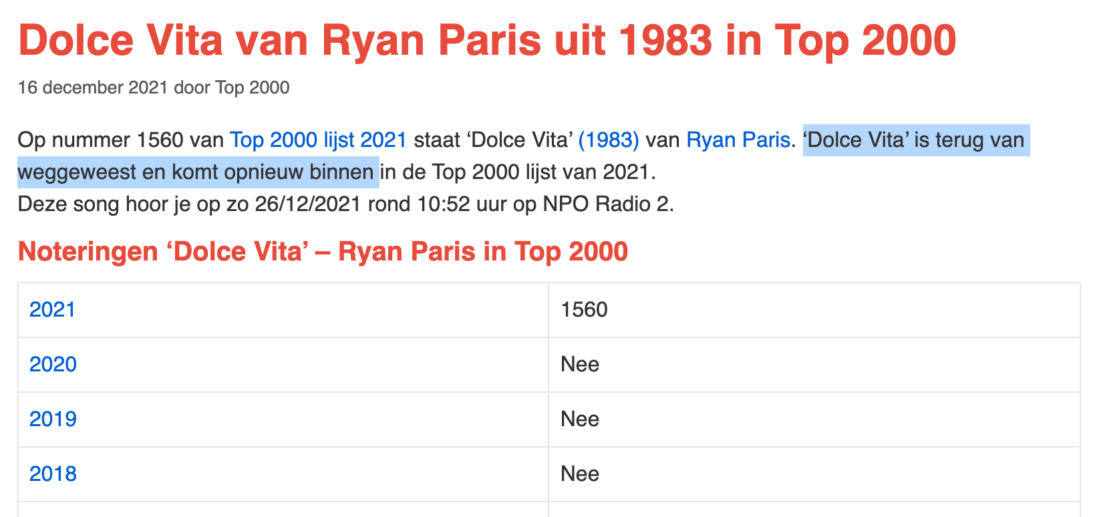Click the 'Nee' cell in the 2018 row
1097x517 pixels.
click(x=580, y=474)
